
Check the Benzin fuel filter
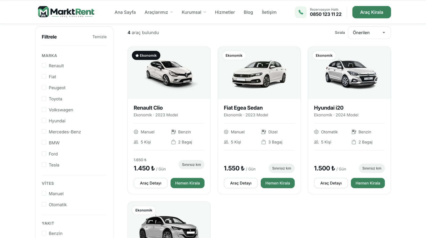click(x=44, y=233)
